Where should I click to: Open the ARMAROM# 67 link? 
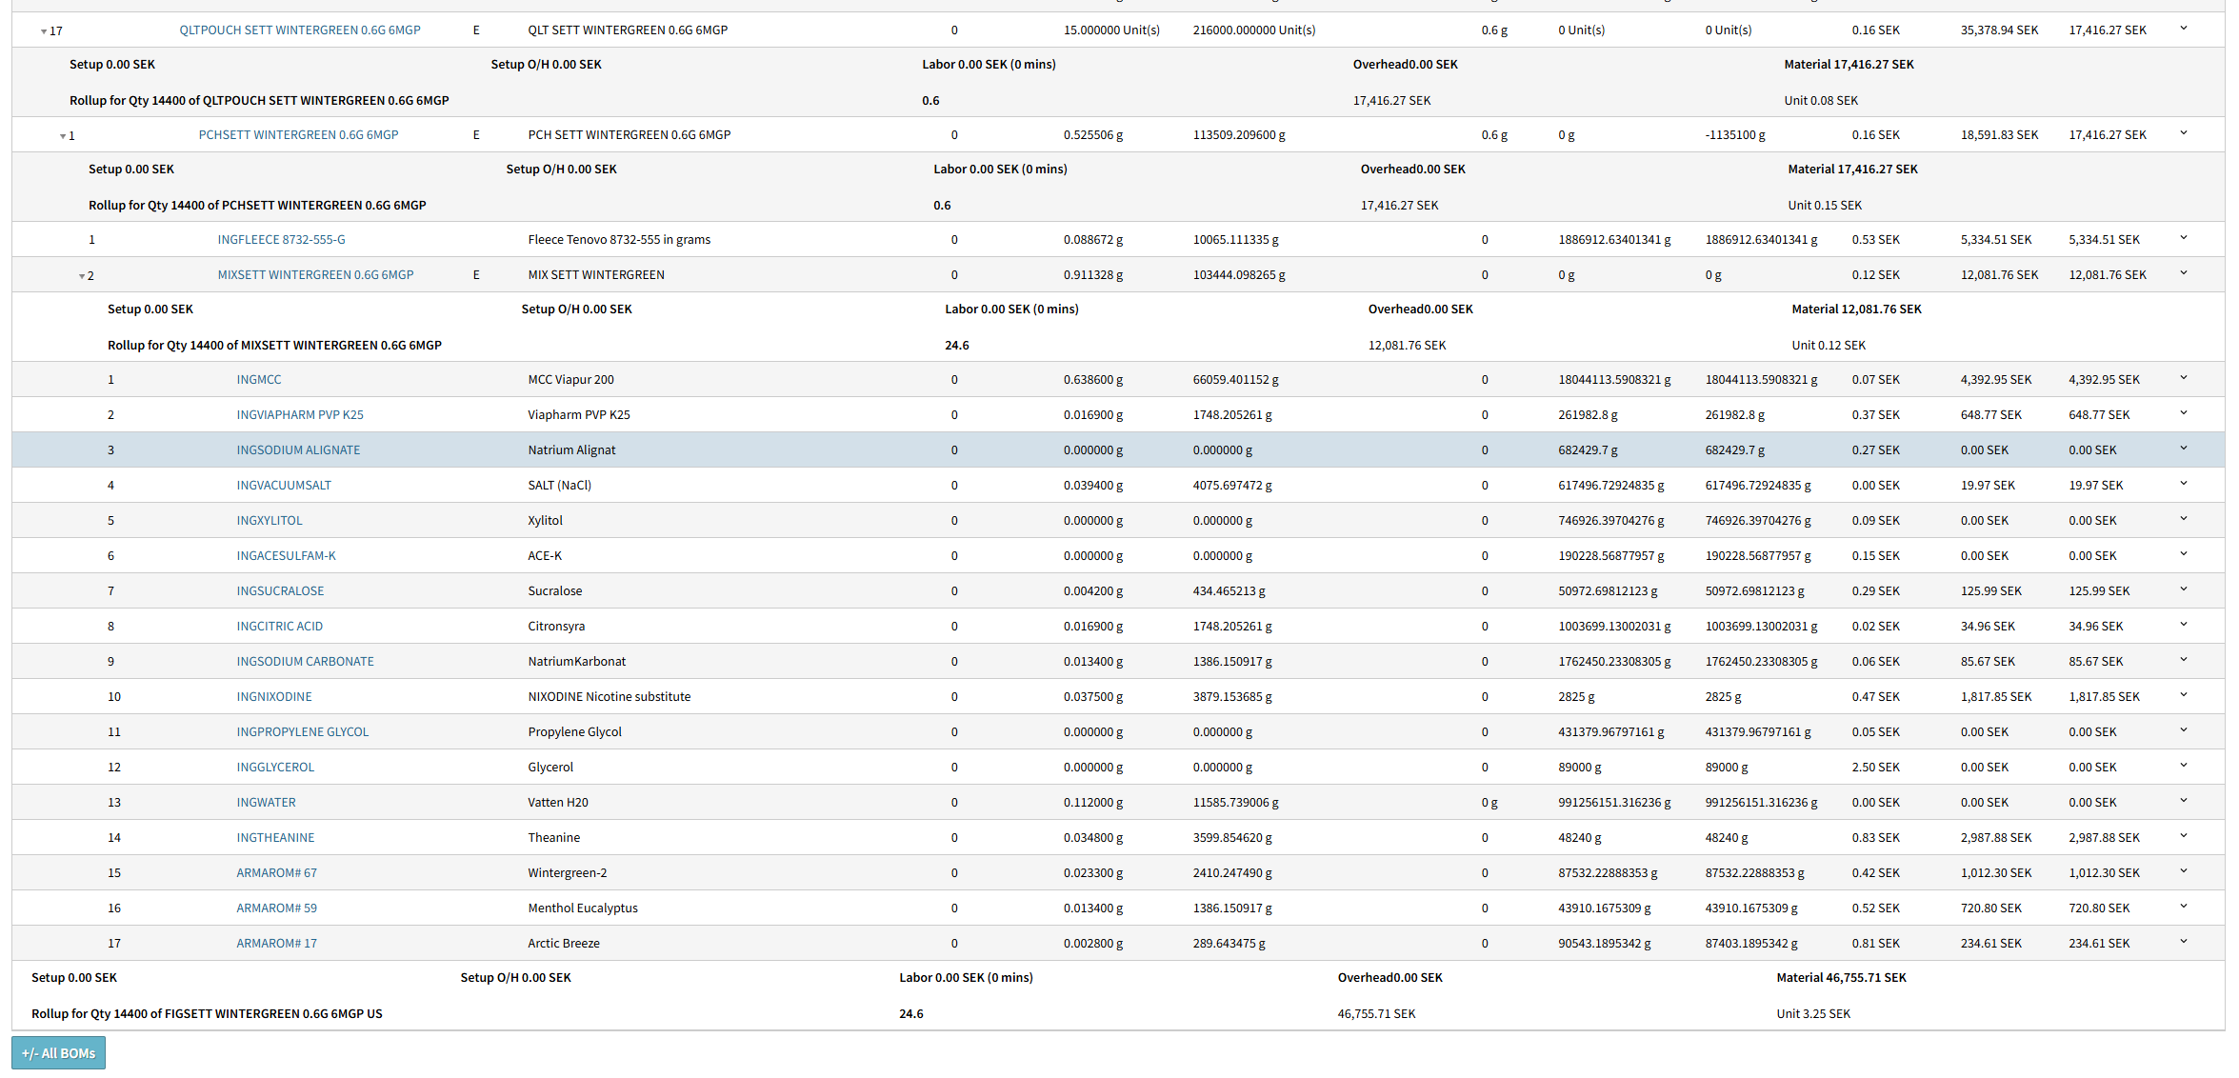click(276, 873)
